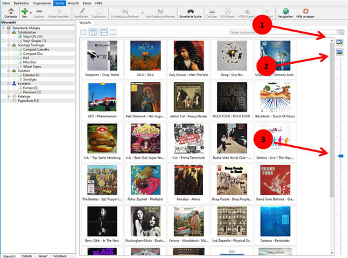Switch to the Notizblock bottom tab
348x258 pixels.
point(60,256)
